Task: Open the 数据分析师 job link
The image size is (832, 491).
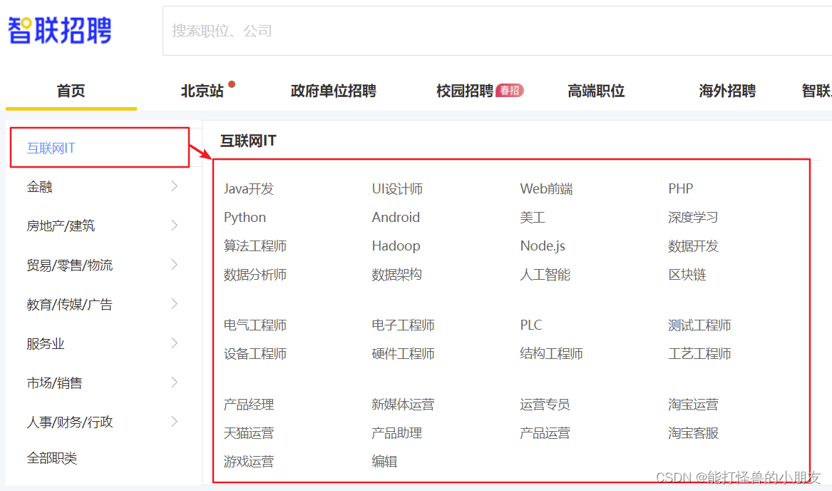Action: (255, 275)
